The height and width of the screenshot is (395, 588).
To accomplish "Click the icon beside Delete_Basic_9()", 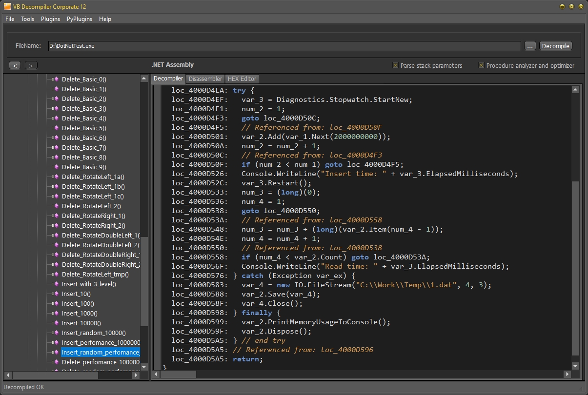I will click(x=55, y=167).
